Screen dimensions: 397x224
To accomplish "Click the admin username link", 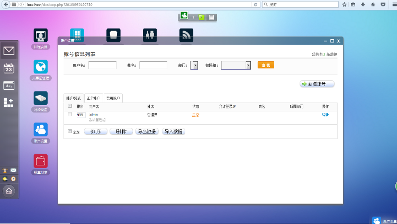I will 93,115.
